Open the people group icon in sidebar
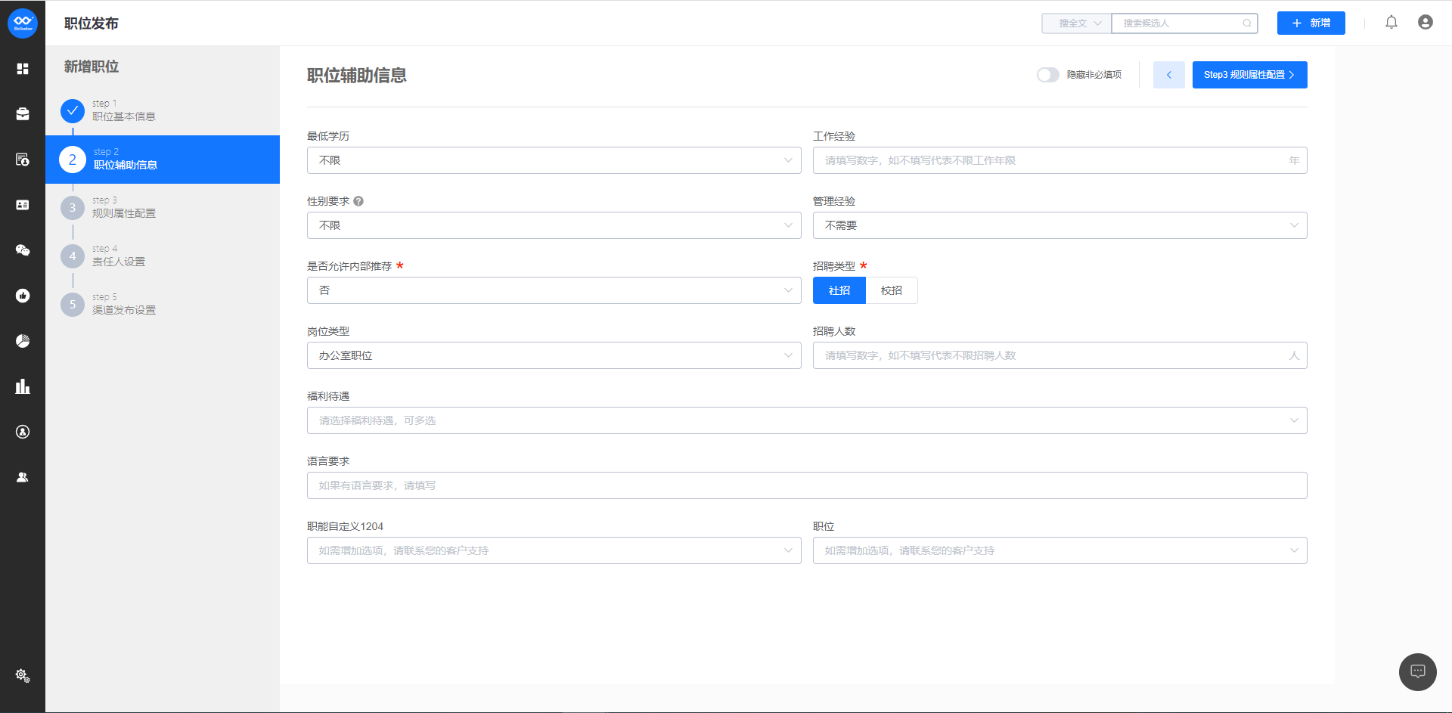 [x=23, y=477]
